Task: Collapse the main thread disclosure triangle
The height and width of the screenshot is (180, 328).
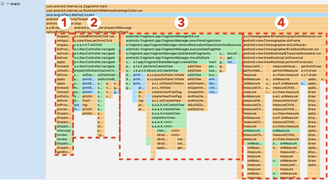Action: 8,4
